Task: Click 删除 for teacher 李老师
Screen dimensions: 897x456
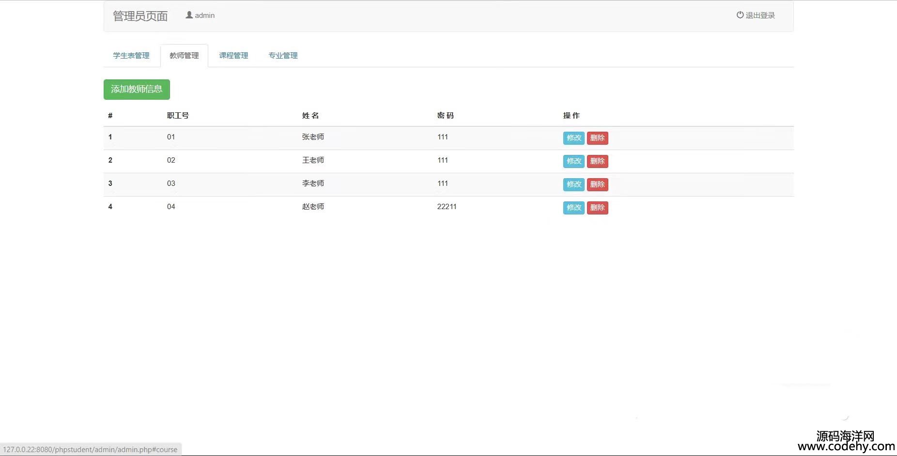Action: click(597, 184)
